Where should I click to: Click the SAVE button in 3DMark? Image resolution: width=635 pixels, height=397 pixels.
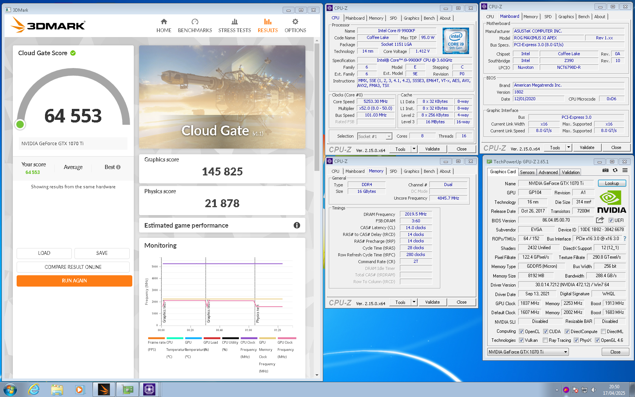[x=102, y=253]
